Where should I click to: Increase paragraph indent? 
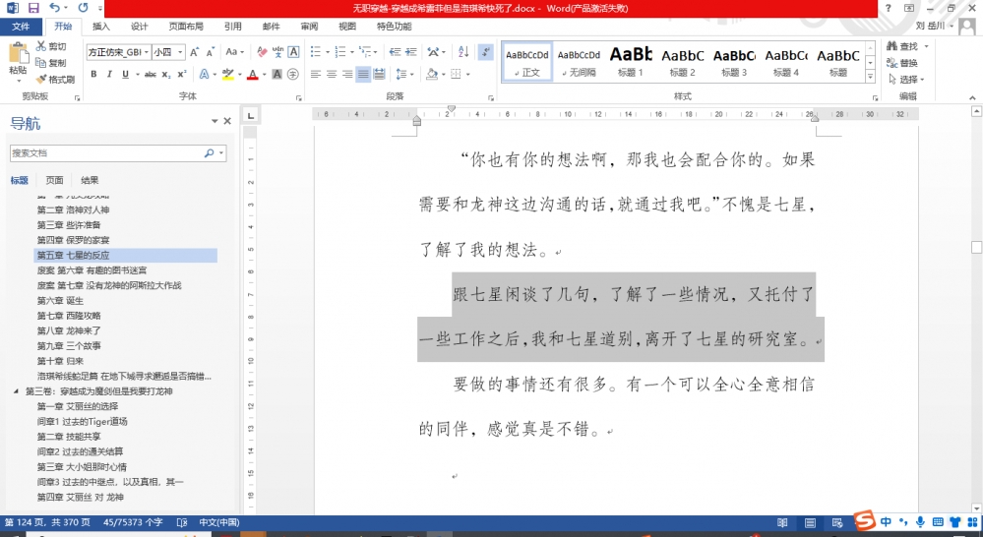pyautogui.click(x=411, y=52)
